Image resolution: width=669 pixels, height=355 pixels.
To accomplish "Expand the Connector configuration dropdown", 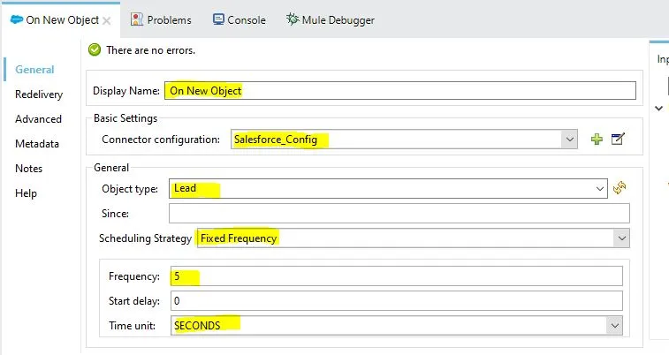I will (570, 140).
